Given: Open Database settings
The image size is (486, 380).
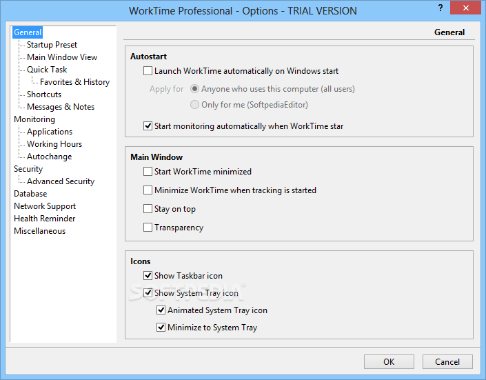Looking at the screenshot, I should [x=30, y=194].
